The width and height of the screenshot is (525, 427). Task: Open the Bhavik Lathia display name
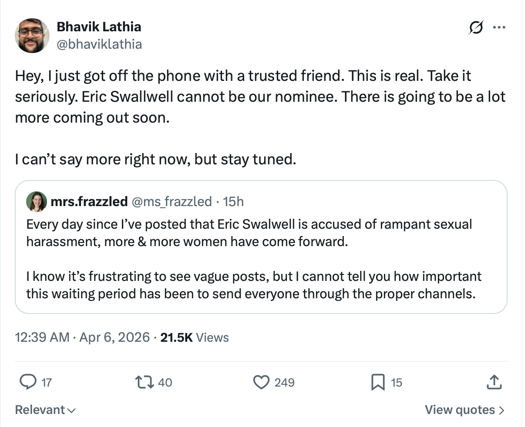tap(99, 27)
